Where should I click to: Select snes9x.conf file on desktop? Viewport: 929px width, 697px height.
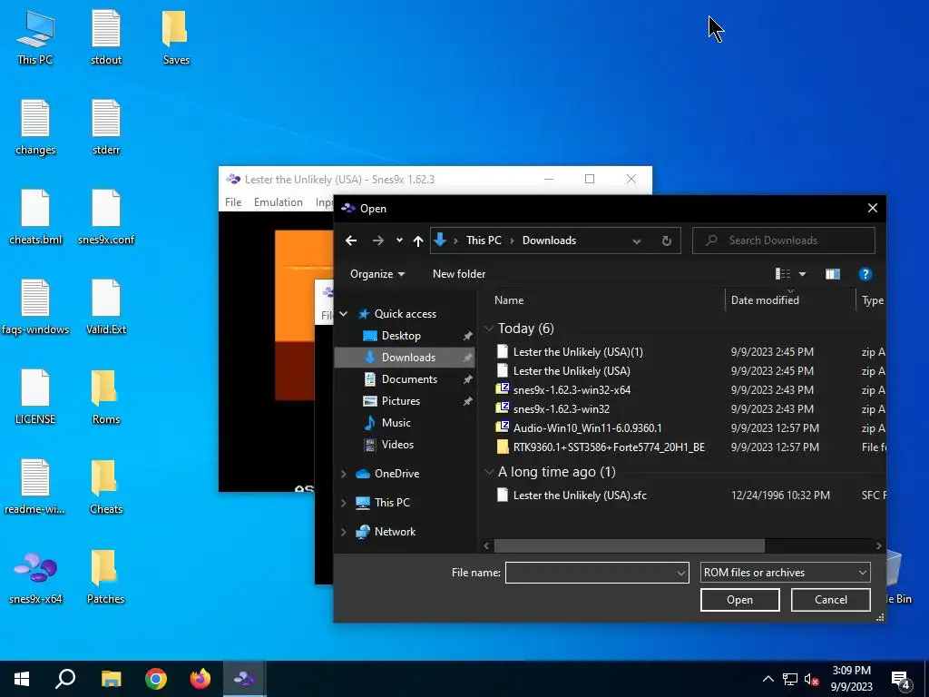[x=106, y=217]
